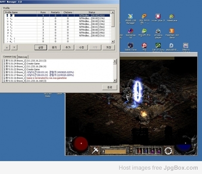Select the profile row with status (56s)
The height and width of the screenshot is (174, 202).
(57, 27)
